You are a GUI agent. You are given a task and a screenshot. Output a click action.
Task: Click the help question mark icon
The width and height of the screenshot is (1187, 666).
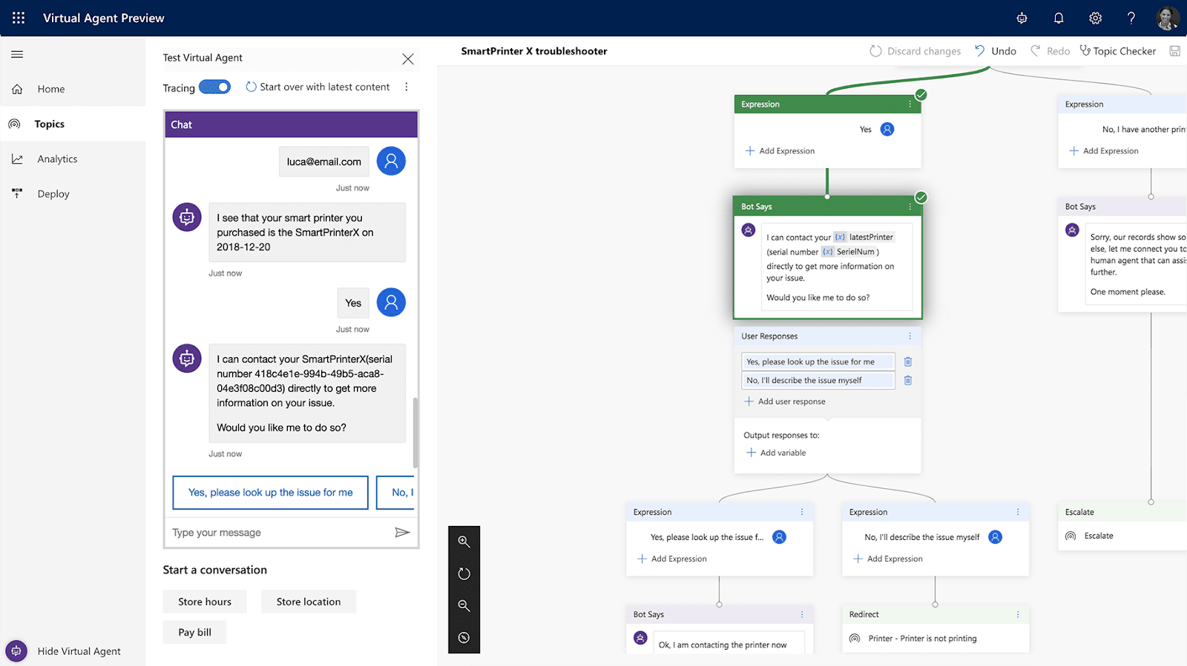point(1131,18)
